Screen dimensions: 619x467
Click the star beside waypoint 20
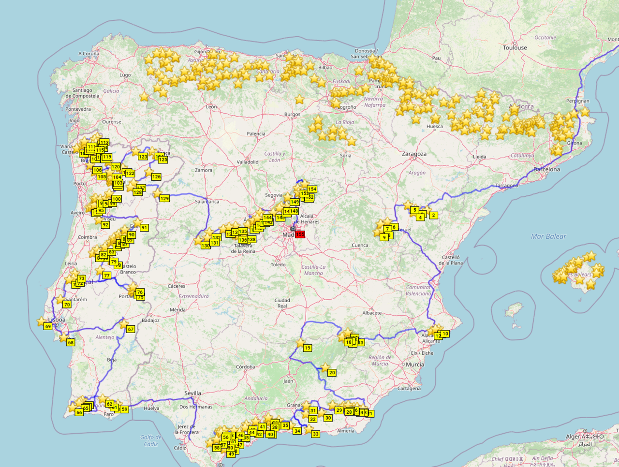click(x=325, y=367)
